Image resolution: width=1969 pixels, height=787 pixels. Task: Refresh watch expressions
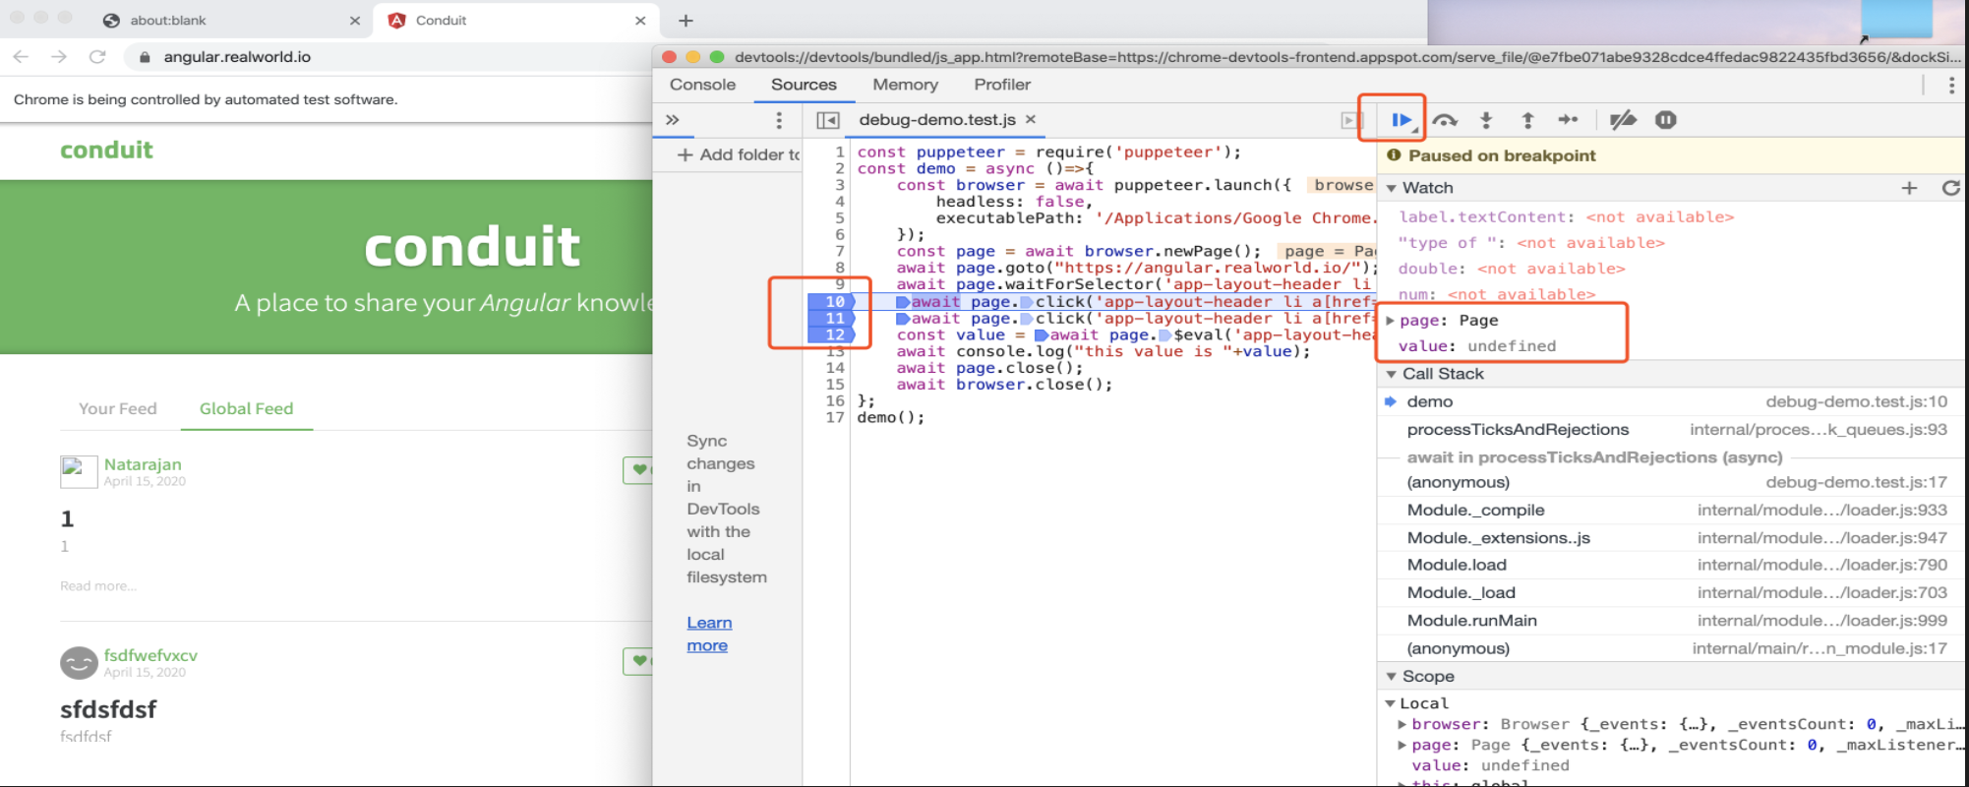coord(1950,188)
